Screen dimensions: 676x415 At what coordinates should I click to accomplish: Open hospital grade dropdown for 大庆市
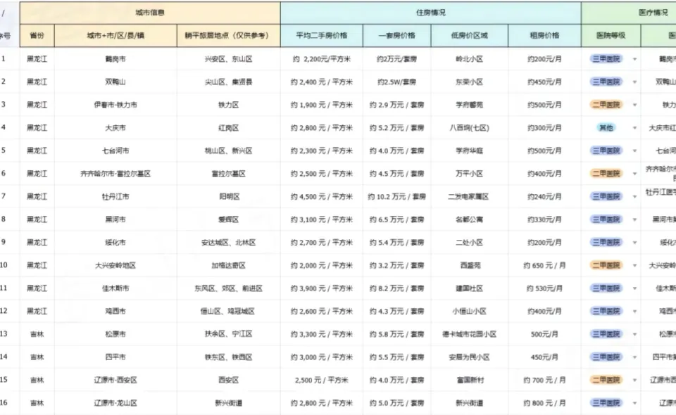click(x=635, y=127)
